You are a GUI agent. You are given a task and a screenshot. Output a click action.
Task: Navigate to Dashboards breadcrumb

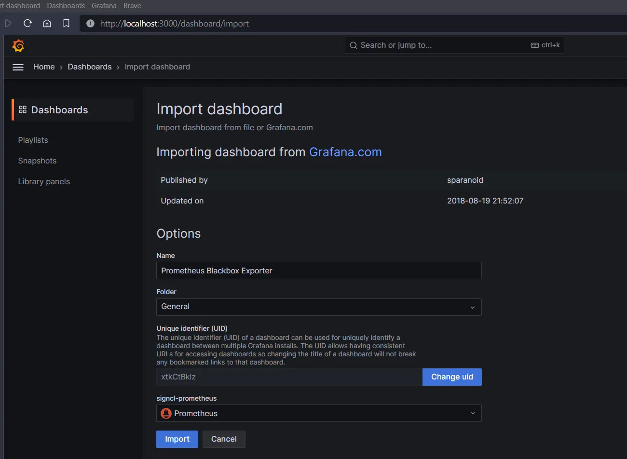[90, 67]
